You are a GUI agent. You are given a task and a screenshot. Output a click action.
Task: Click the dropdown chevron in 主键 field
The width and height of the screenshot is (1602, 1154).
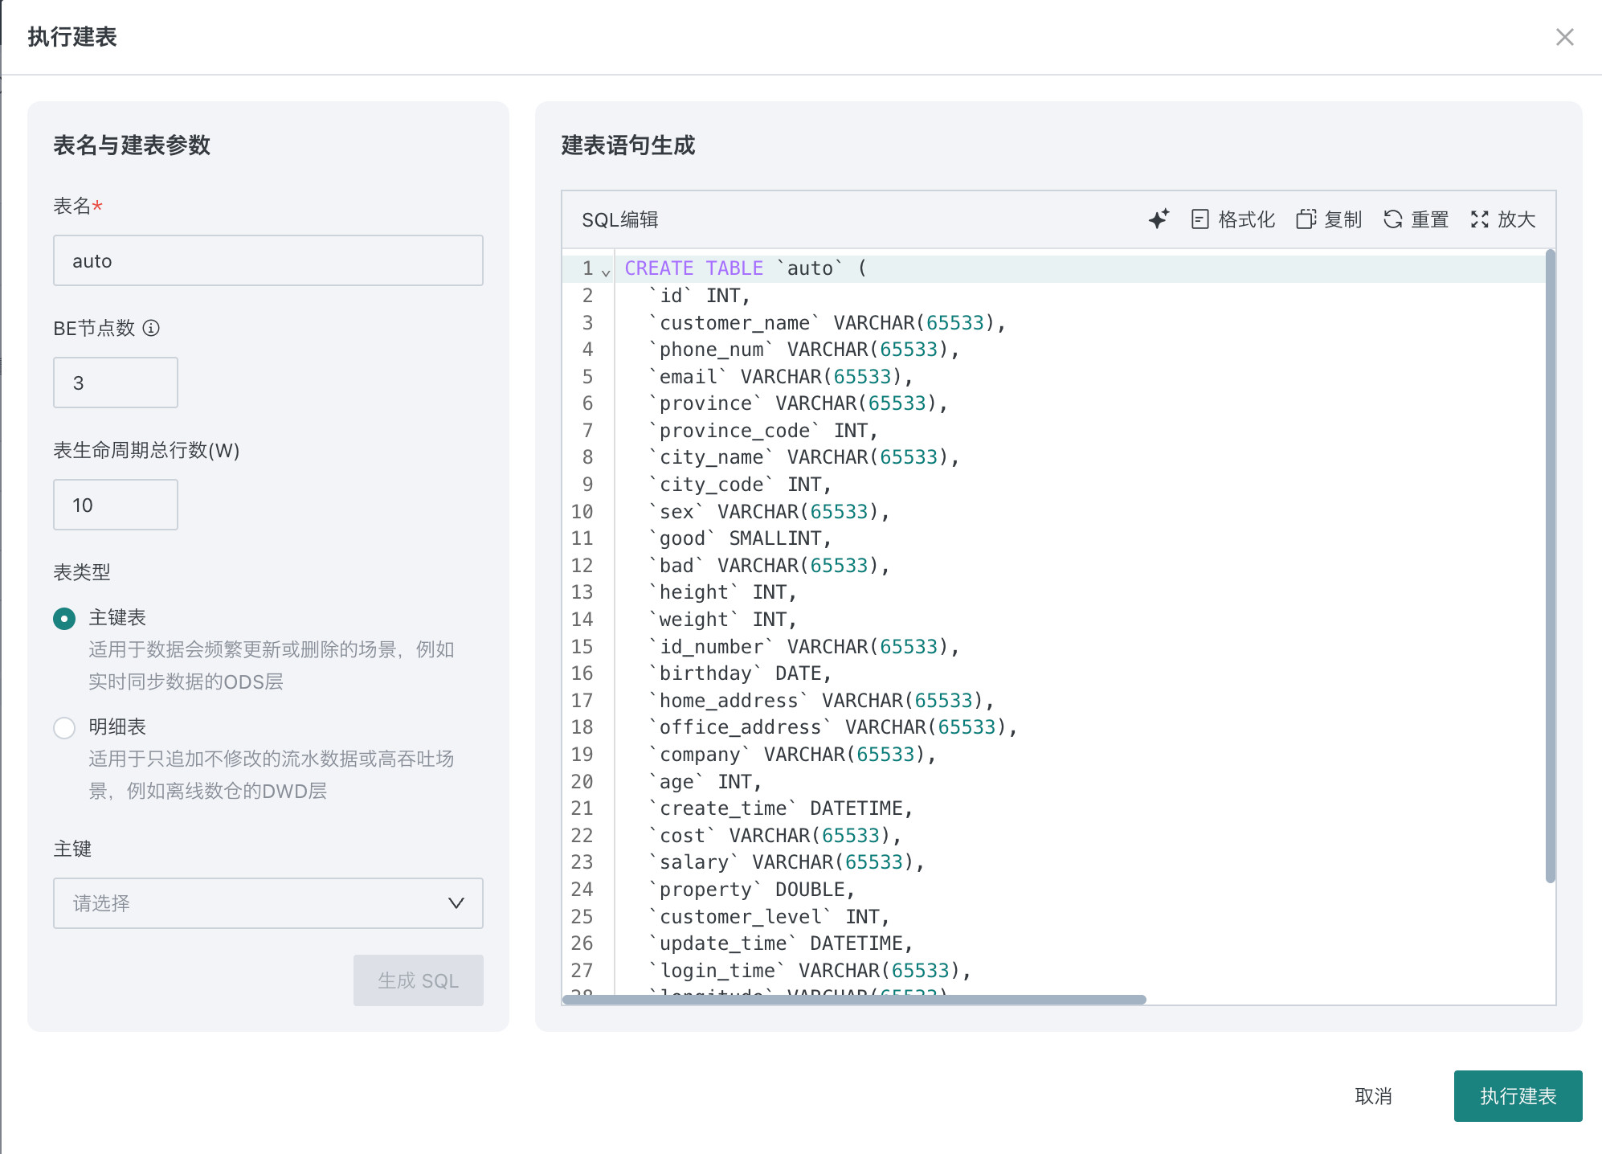tap(456, 903)
